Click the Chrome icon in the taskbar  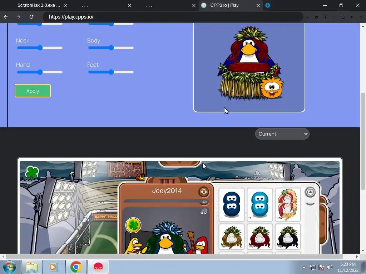coord(76,267)
